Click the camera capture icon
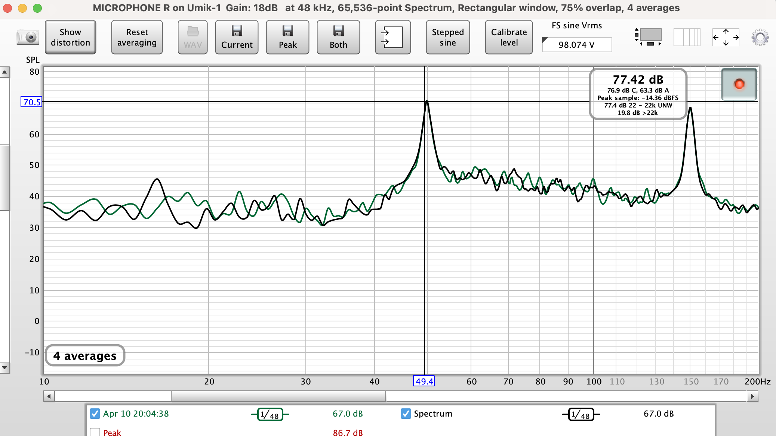 [28, 37]
